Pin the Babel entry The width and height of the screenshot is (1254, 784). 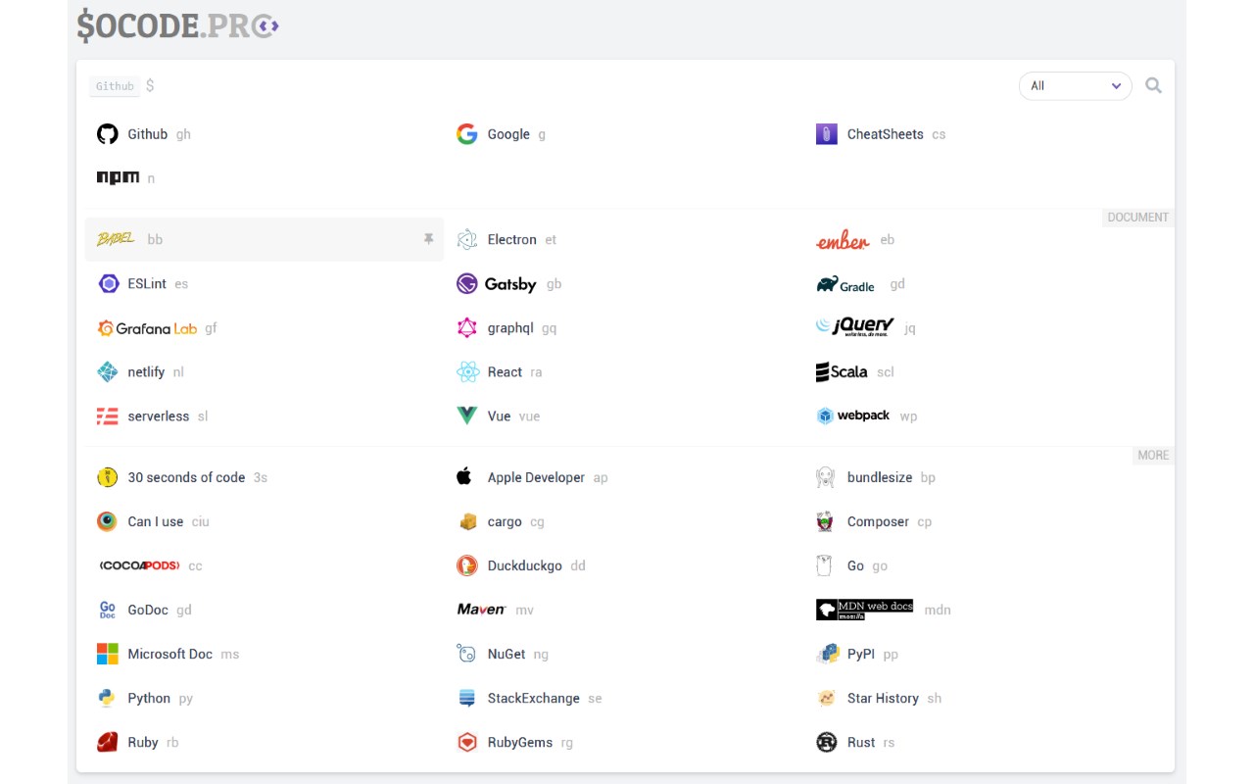(428, 239)
